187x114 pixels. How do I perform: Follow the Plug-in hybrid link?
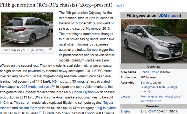point(105,108)
